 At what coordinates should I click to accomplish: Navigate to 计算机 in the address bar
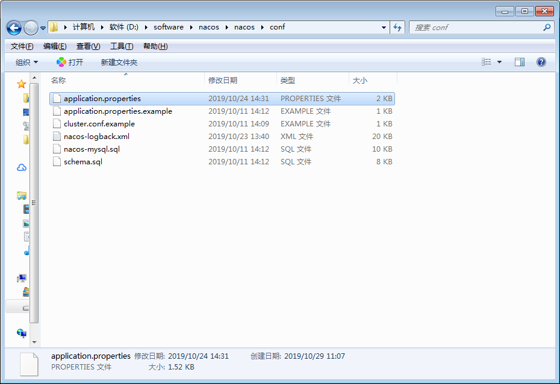coord(84,27)
